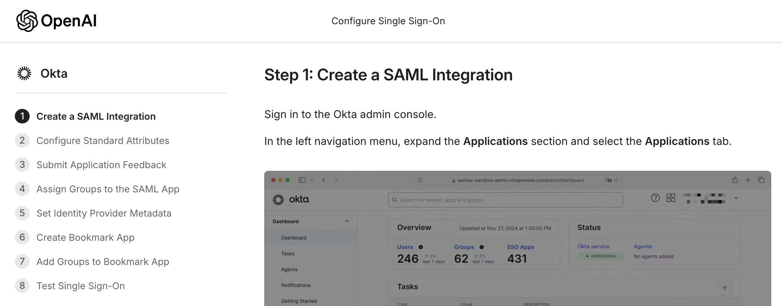Click the apps grid icon in Okta header

(x=670, y=198)
